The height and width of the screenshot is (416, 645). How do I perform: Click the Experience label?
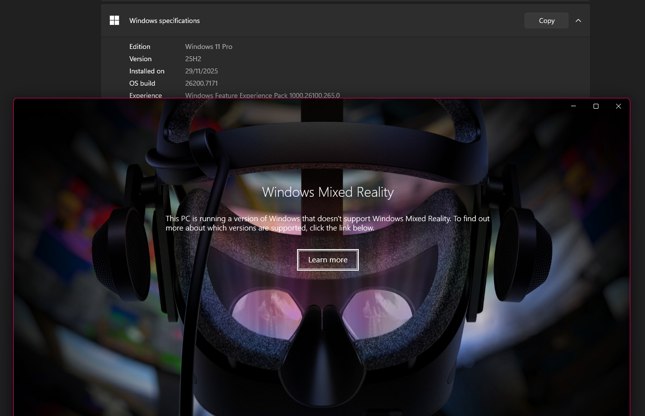tap(146, 95)
